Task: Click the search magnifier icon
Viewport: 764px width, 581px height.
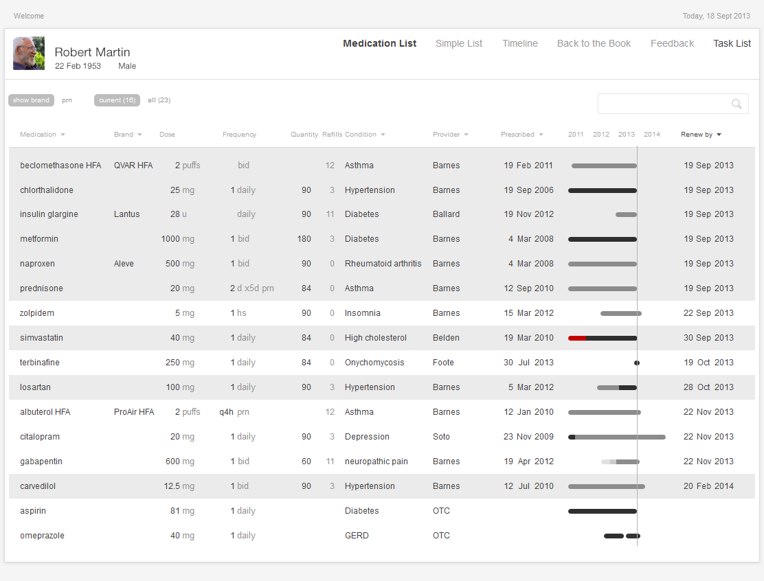Action: pyautogui.click(x=737, y=104)
